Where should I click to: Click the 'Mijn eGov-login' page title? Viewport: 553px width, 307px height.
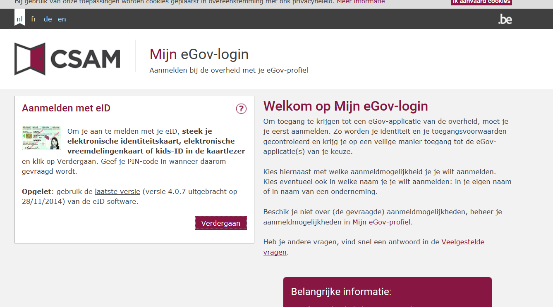click(x=199, y=54)
